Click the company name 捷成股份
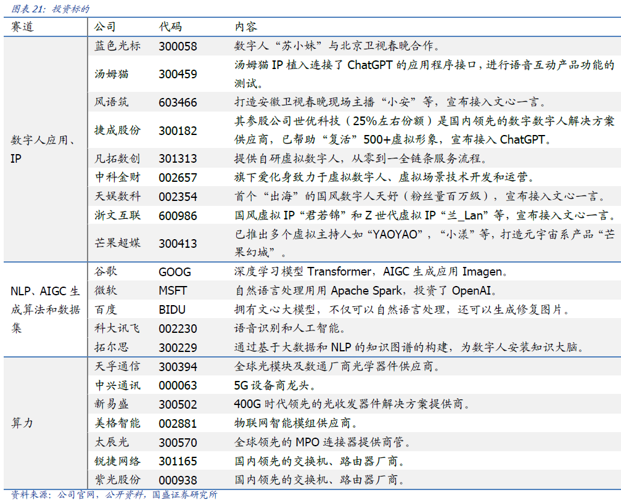 click(x=117, y=130)
